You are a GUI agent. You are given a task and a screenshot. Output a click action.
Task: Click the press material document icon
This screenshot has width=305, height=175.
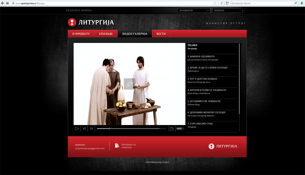point(117,145)
